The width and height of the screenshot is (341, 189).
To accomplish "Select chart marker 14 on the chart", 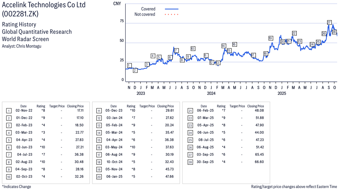I will click(x=224, y=46).
